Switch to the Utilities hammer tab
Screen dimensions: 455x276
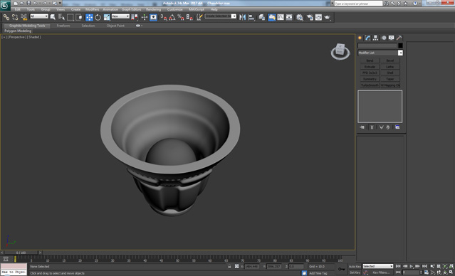(x=399, y=38)
